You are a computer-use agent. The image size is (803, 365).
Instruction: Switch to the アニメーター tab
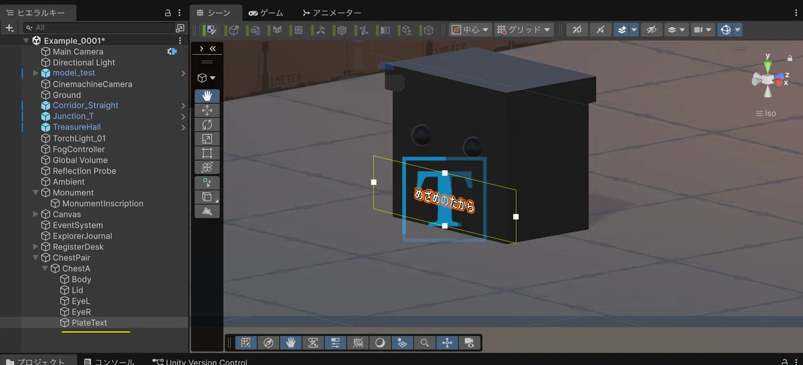point(331,13)
